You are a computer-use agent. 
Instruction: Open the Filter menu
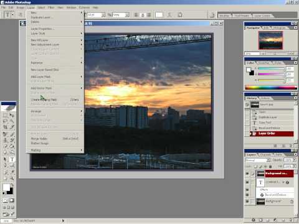click(x=51, y=7)
